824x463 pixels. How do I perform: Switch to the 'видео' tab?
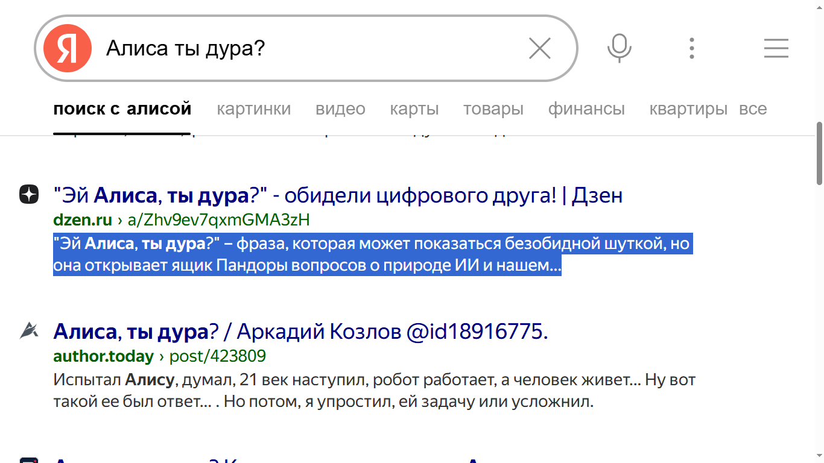pyautogui.click(x=340, y=109)
